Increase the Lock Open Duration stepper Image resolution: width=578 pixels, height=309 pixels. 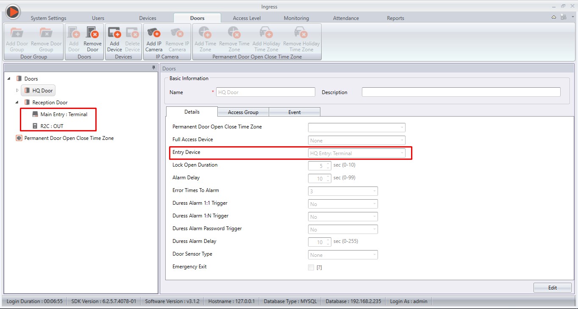tap(328, 164)
